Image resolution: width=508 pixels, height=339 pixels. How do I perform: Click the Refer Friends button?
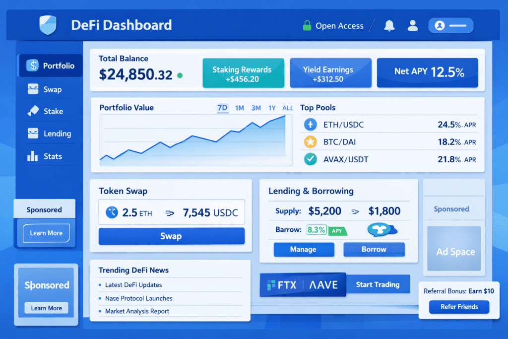[459, 307]
